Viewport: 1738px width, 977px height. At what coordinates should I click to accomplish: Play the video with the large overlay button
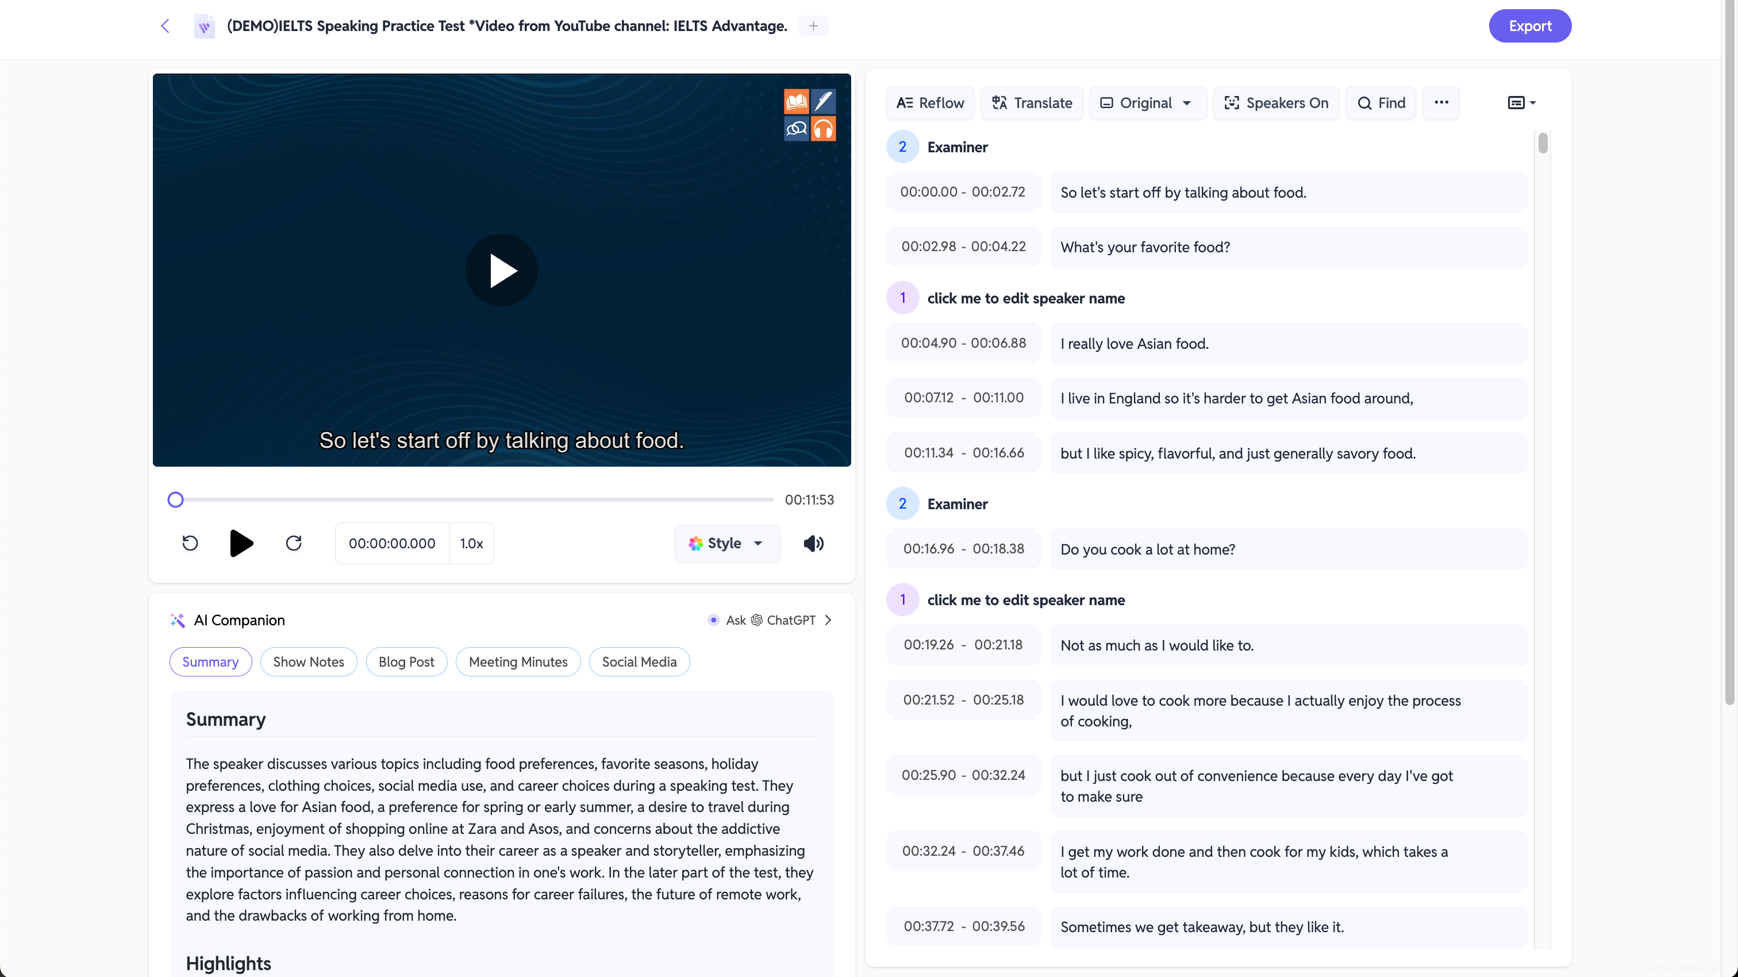tap(501, 270)
